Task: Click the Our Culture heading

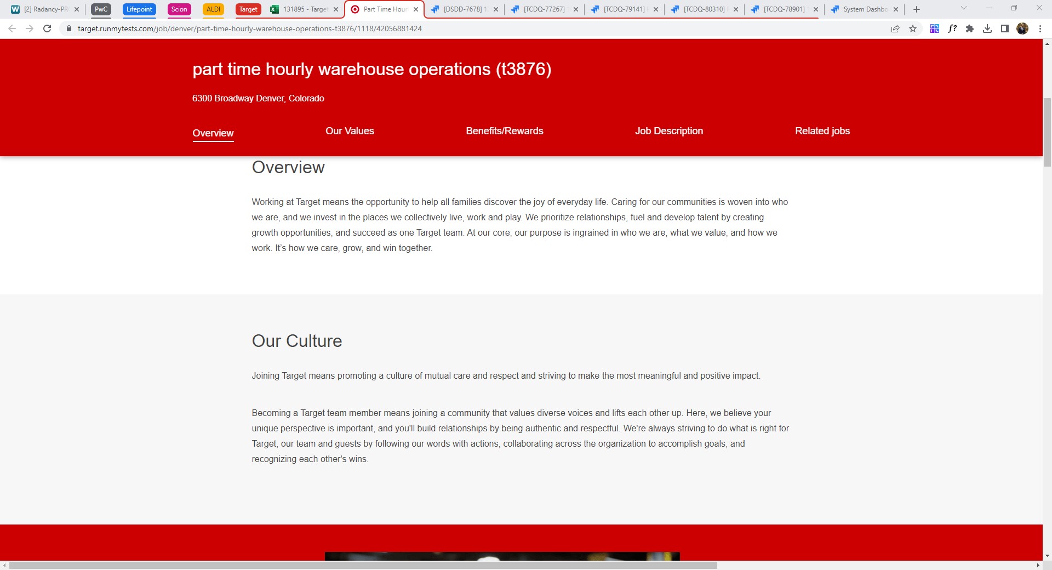Action: pos(297,341)
